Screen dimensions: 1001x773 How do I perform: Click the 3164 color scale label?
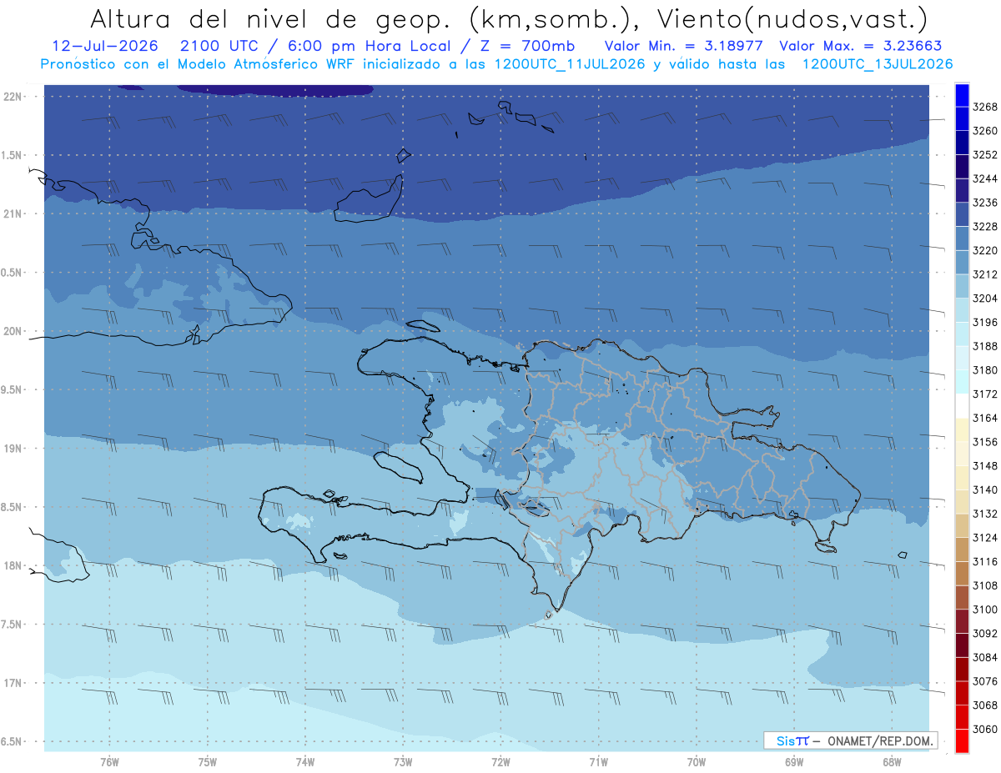[x=985, y=418]
